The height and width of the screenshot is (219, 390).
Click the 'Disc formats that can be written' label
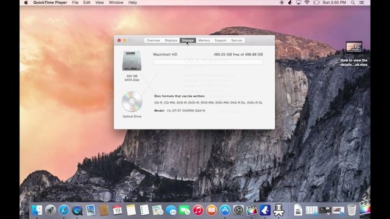[180, 96]
